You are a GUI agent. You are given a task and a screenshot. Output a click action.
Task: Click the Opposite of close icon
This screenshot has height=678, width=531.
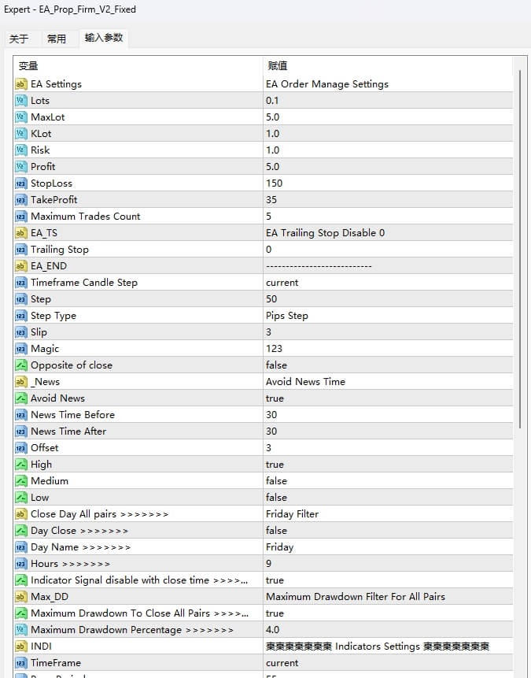tap(21, 365)
